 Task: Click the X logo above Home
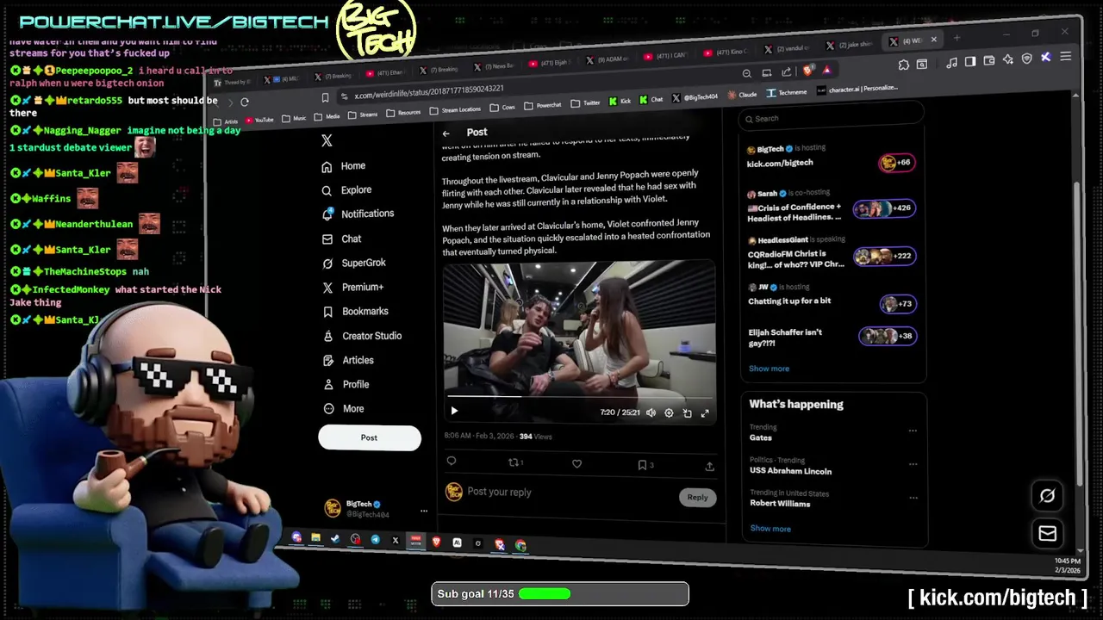point(327,140)
